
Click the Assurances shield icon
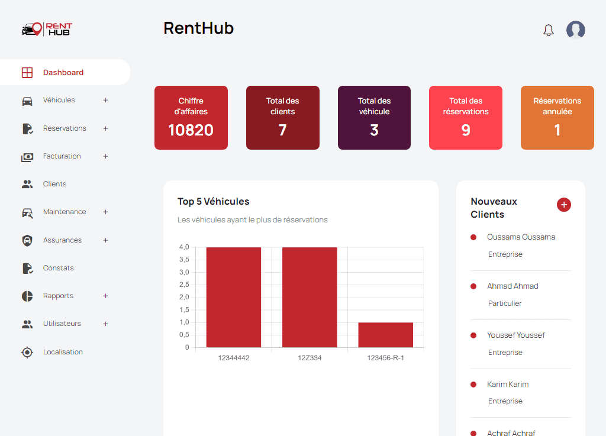click(x=27, y=241)
